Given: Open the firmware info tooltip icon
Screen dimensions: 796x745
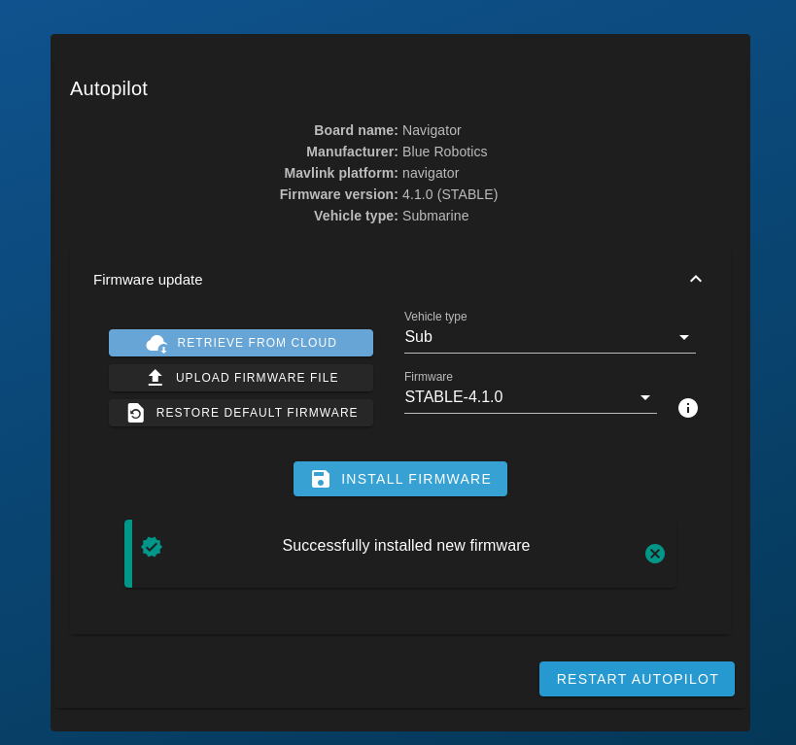Looking at the screenshot, I should tap(688, 408).
